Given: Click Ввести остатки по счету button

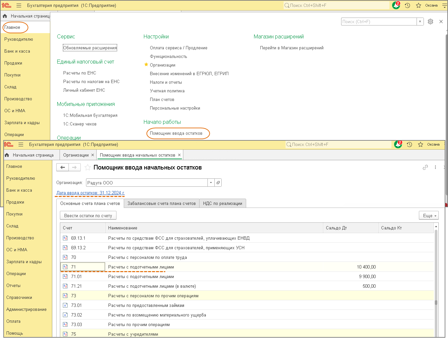Looking at the screenshot, I should 88,216.
